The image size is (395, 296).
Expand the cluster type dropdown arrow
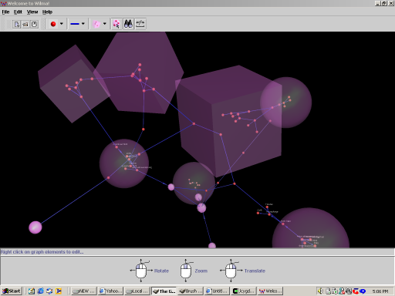tap(105, 24)
